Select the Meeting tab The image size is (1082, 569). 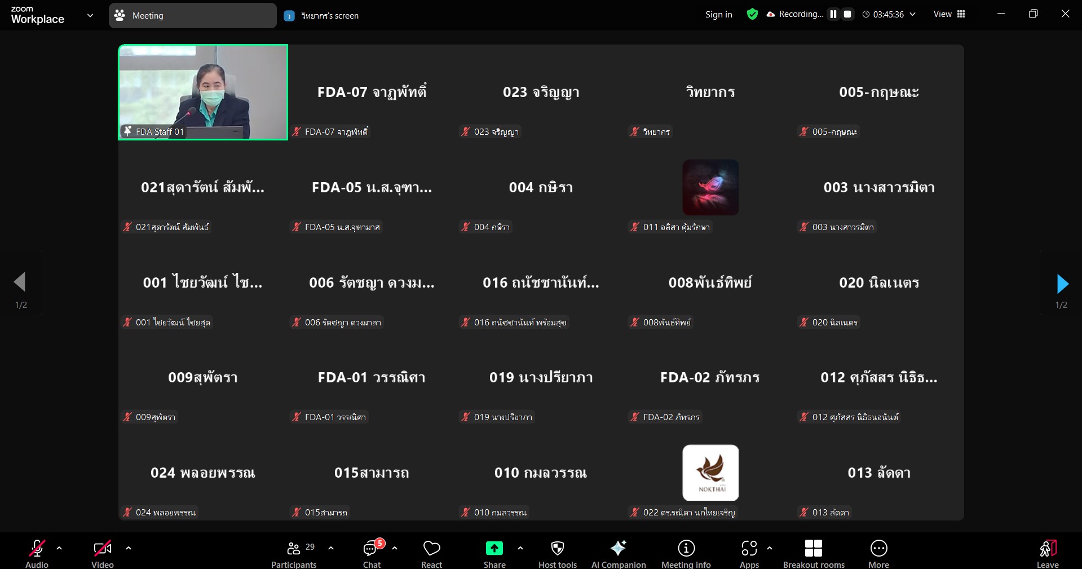tap(193, 15)
